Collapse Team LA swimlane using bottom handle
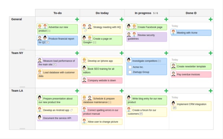This screenshot has height=139, width=223. (x=22, y=129)
